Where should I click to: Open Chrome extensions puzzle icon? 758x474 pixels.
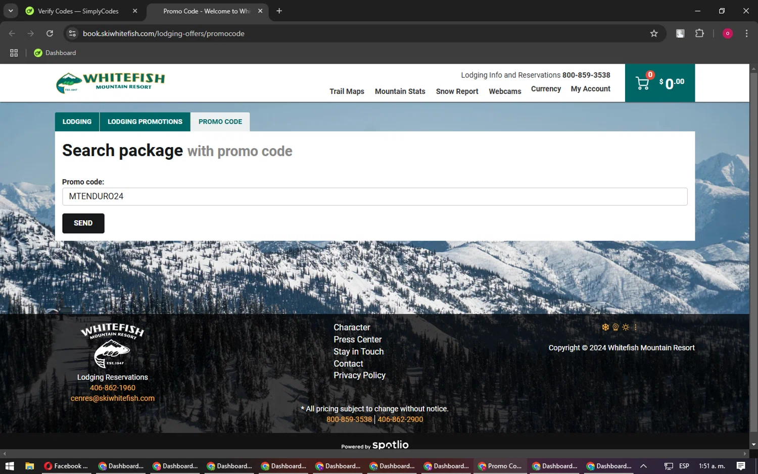pyautogui.click(x=699, y=33)
